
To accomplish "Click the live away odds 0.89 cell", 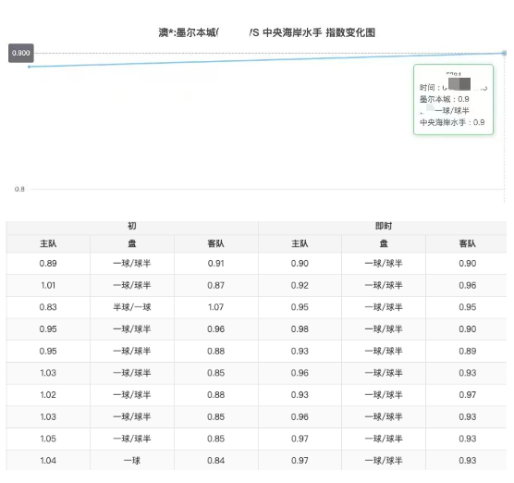I will 467,351.
